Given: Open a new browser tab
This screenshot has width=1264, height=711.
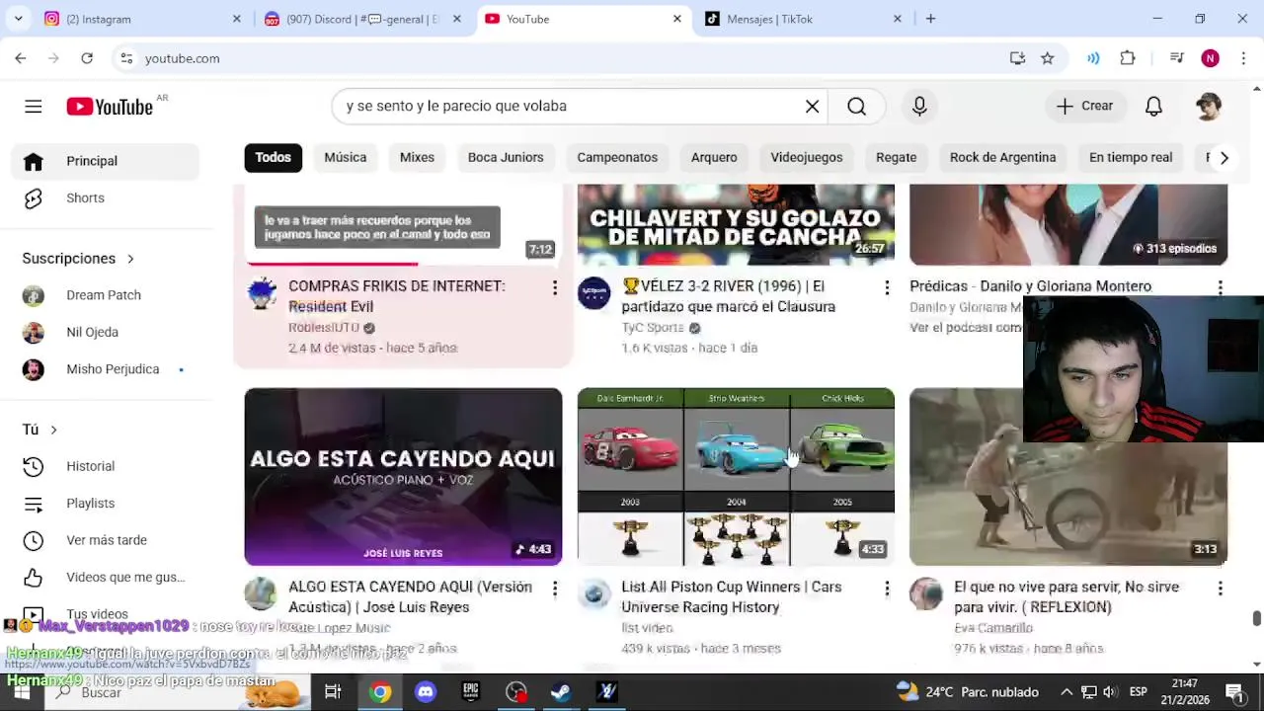Looking at the screenshot, I should (x=930, y=19).
